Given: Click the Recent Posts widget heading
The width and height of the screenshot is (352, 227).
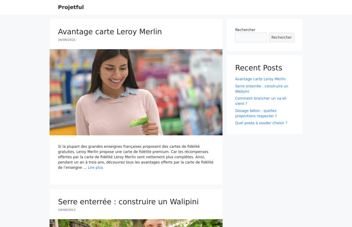Looking at the screenshot, I should pos(258,68).
